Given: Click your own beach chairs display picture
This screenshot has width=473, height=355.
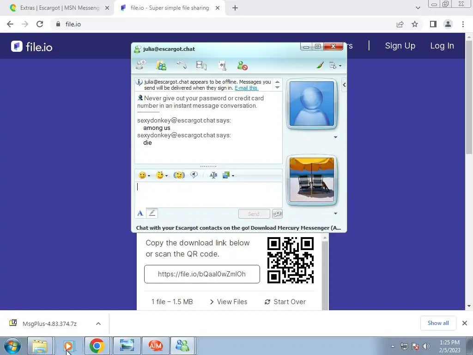Looking at the screenshot, I should 312,180.
